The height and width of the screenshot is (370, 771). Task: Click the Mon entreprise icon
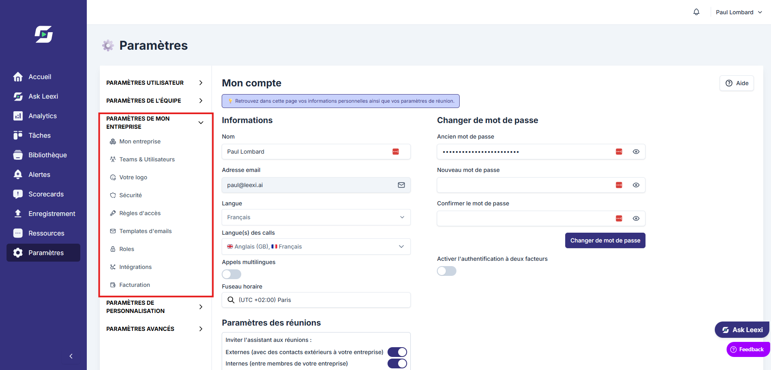pyautogui.click(x=113, y=141)
